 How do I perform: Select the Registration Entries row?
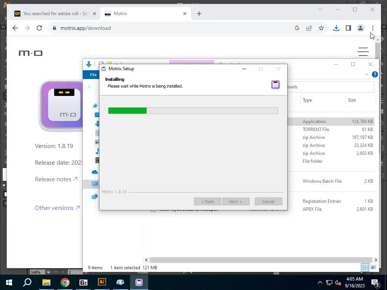coord(331,201)
